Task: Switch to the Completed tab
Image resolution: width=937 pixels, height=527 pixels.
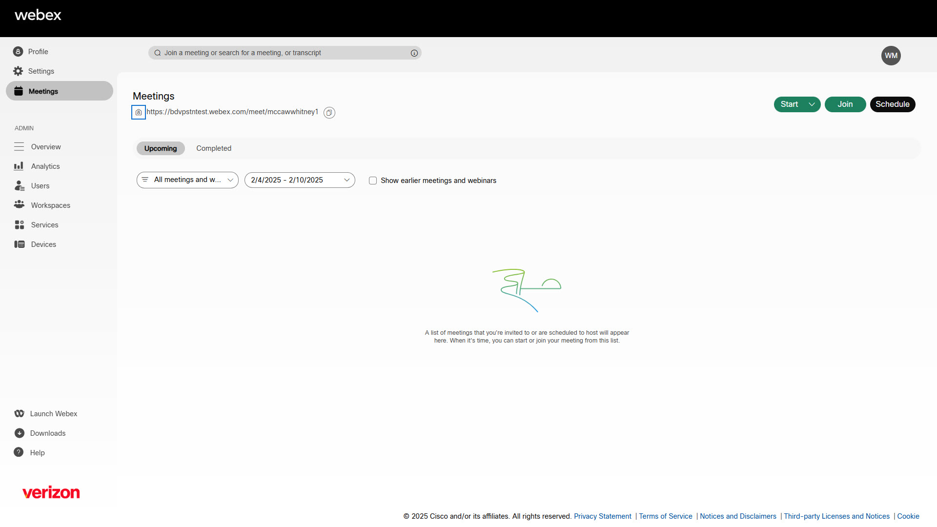Action: [x=214, y=148]
